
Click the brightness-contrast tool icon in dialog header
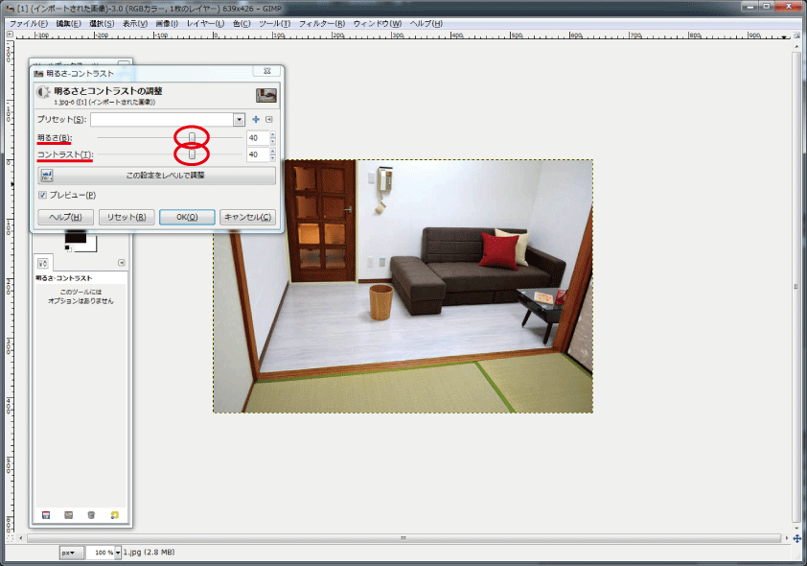[x=43, y=93]
